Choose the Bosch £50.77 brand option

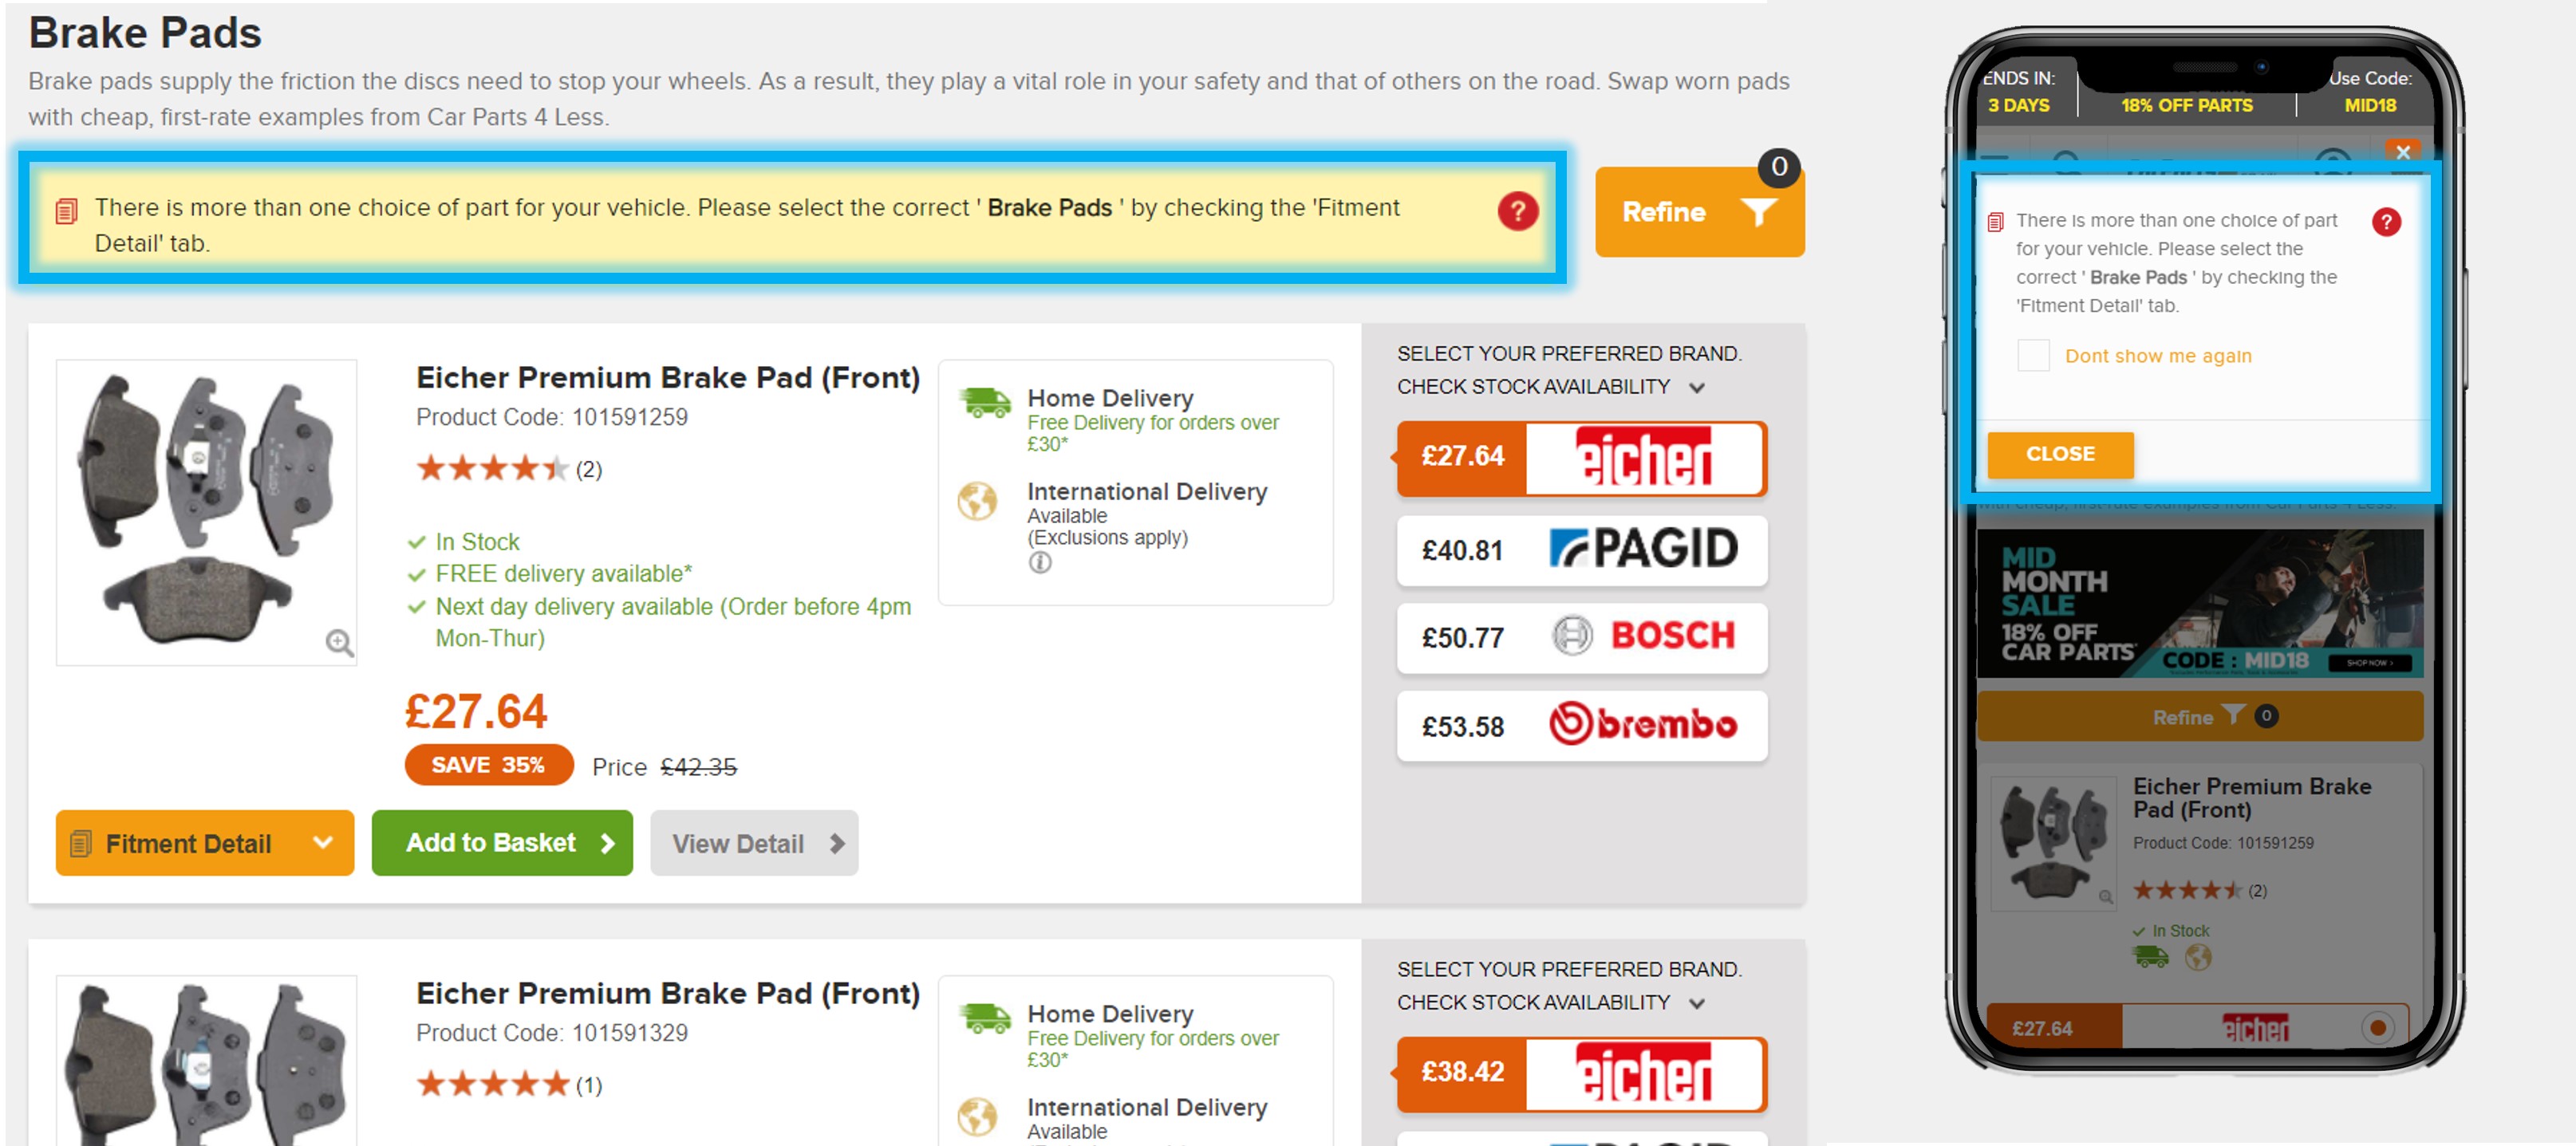click(1581, 637)
